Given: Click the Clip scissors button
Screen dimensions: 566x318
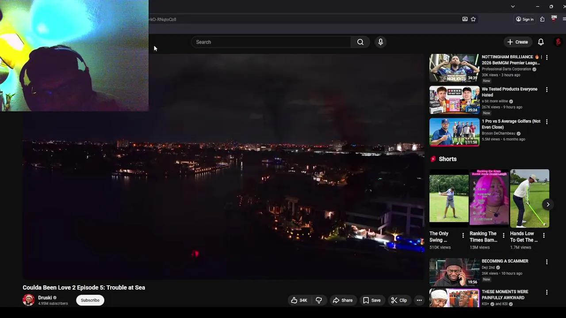Looking at the screenshot, I should click(398, 300).
